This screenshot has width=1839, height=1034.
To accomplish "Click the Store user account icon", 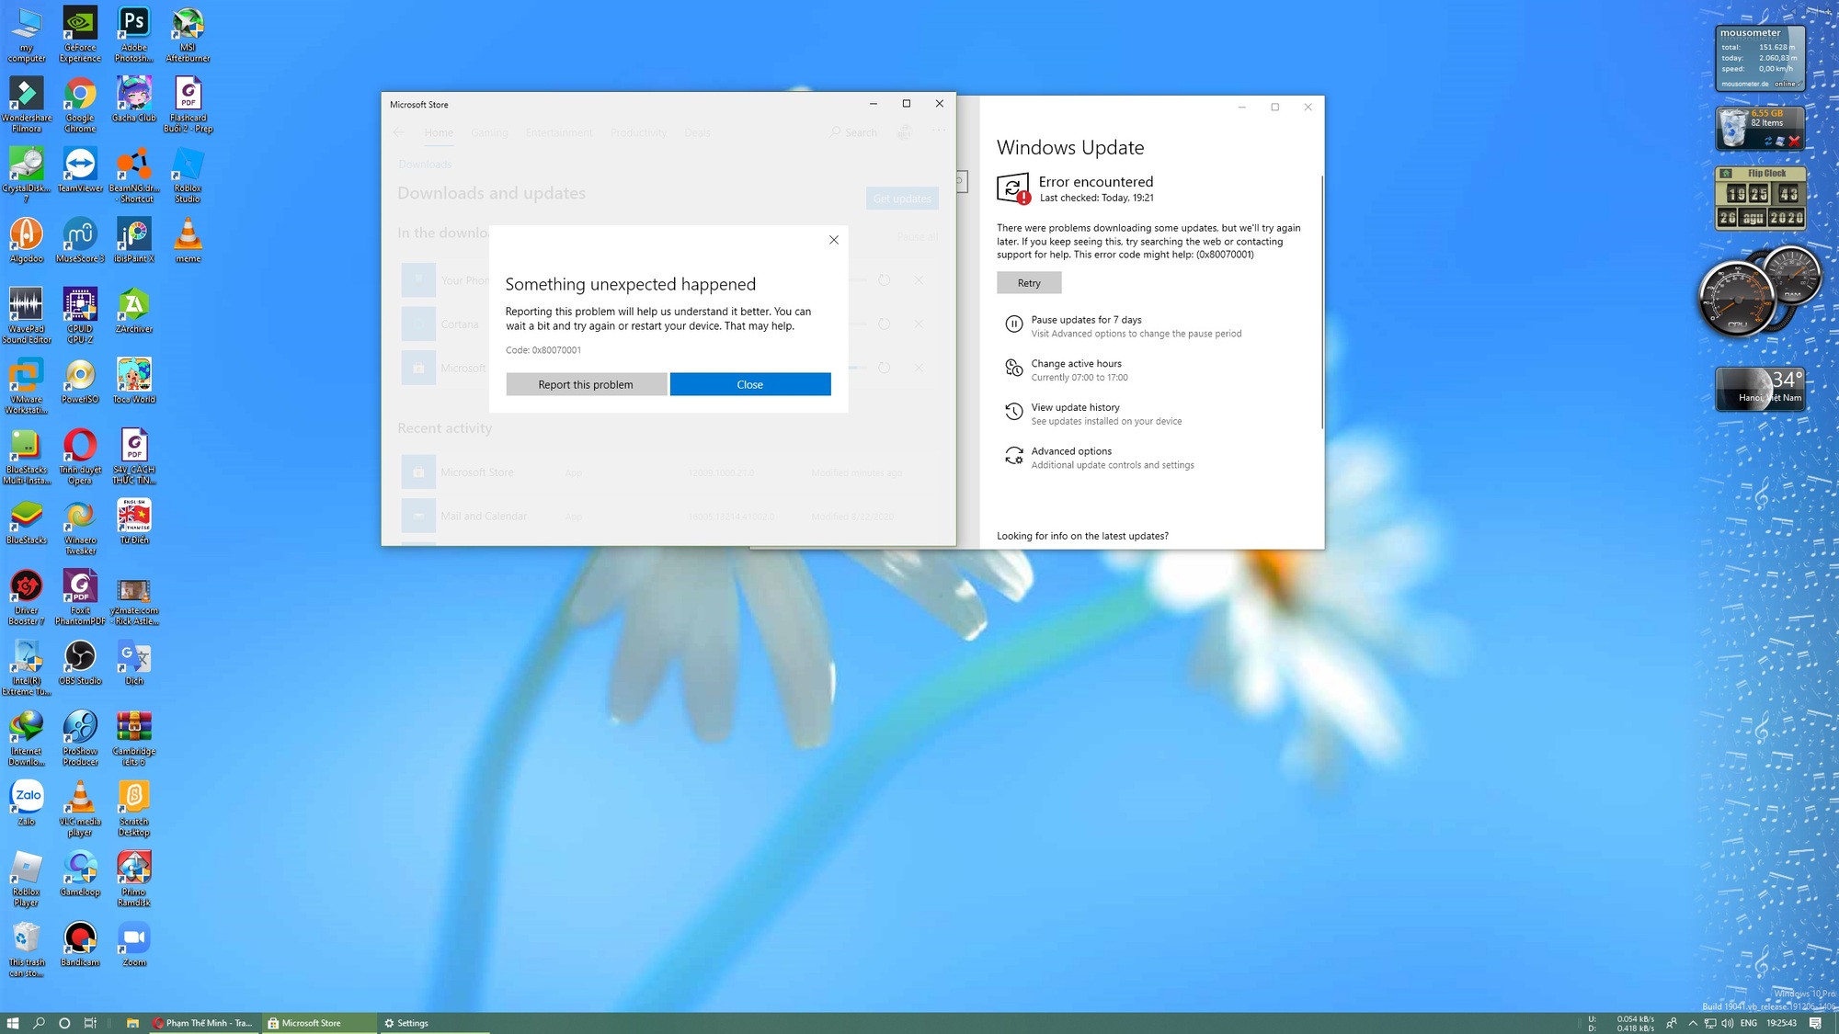I will pos(905,132).
